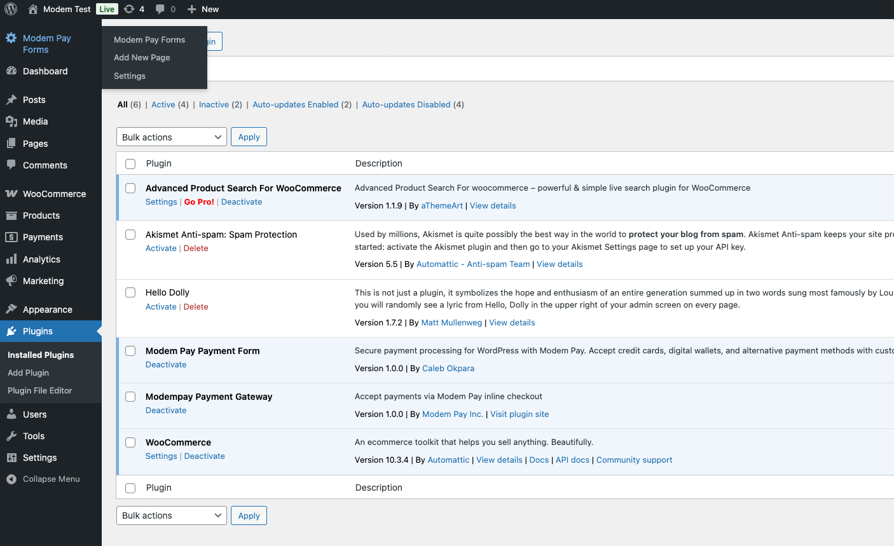Open the Payments dollar icon
The width and height of the screenshot is (894, 546).
click(11, 237)
